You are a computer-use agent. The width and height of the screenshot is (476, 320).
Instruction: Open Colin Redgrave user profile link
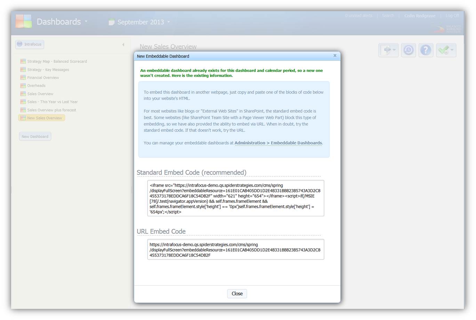point(420,16)
